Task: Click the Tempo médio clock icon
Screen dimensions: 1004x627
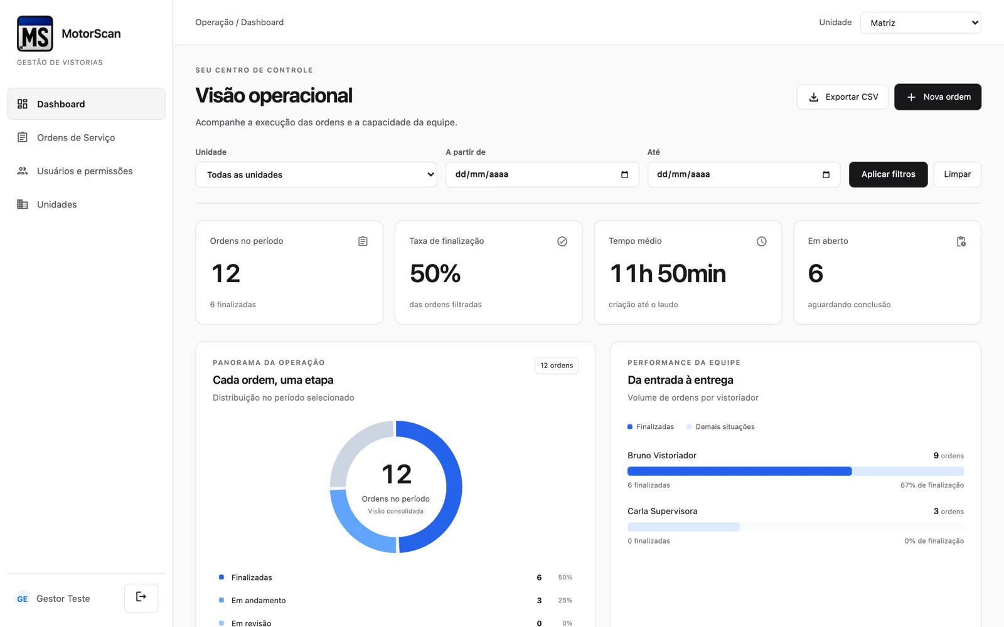Action: tap(761, 241)
